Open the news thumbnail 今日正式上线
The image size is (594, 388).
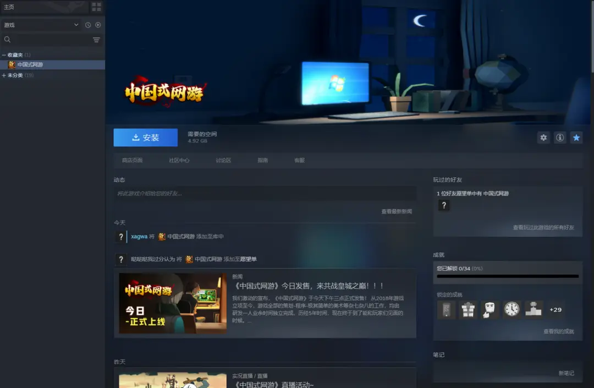pyautogui.click(x=173, y=303)
